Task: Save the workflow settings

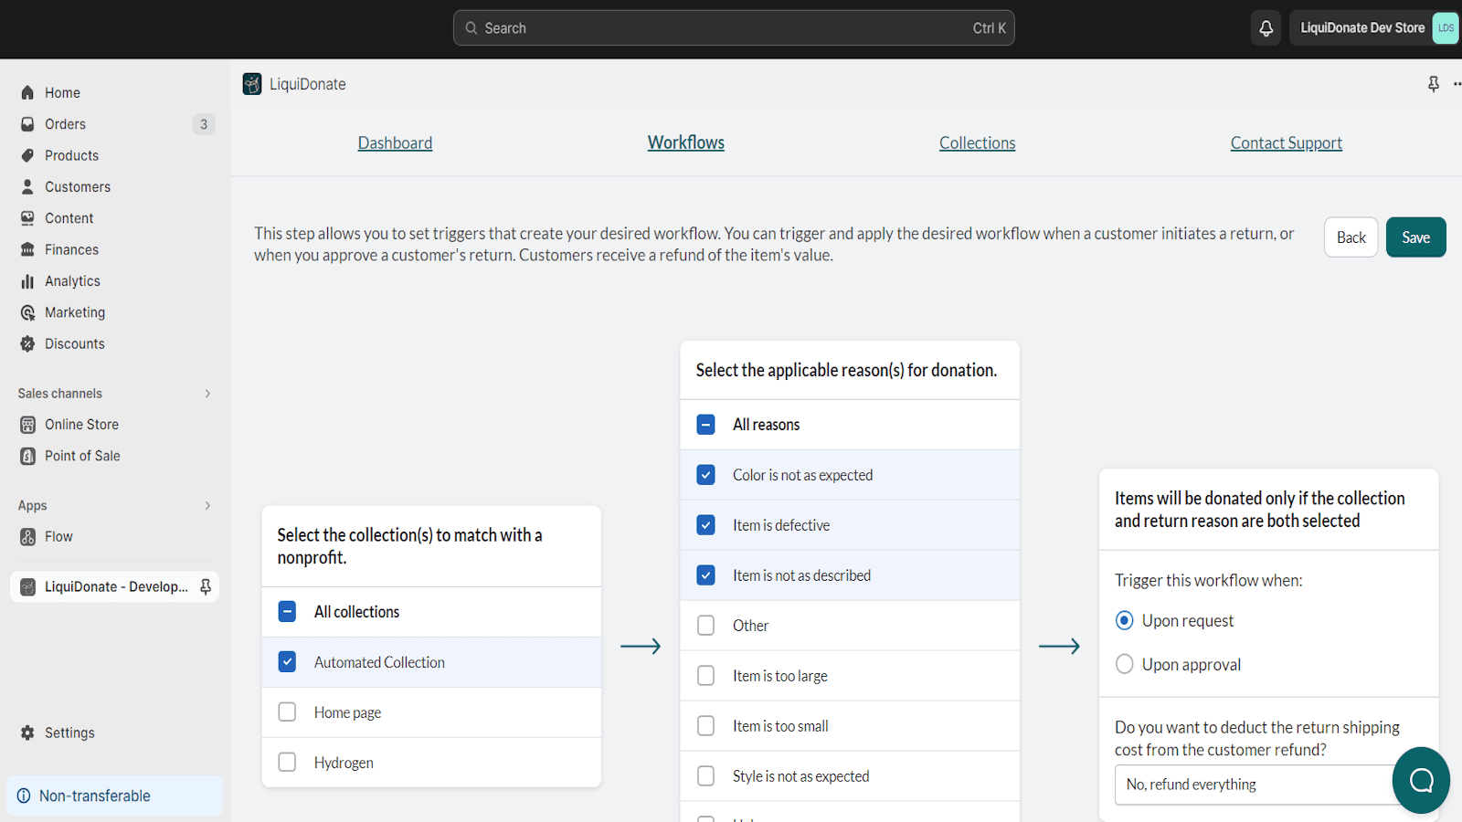Action: pyautogui.click(x=1414, y=237)
